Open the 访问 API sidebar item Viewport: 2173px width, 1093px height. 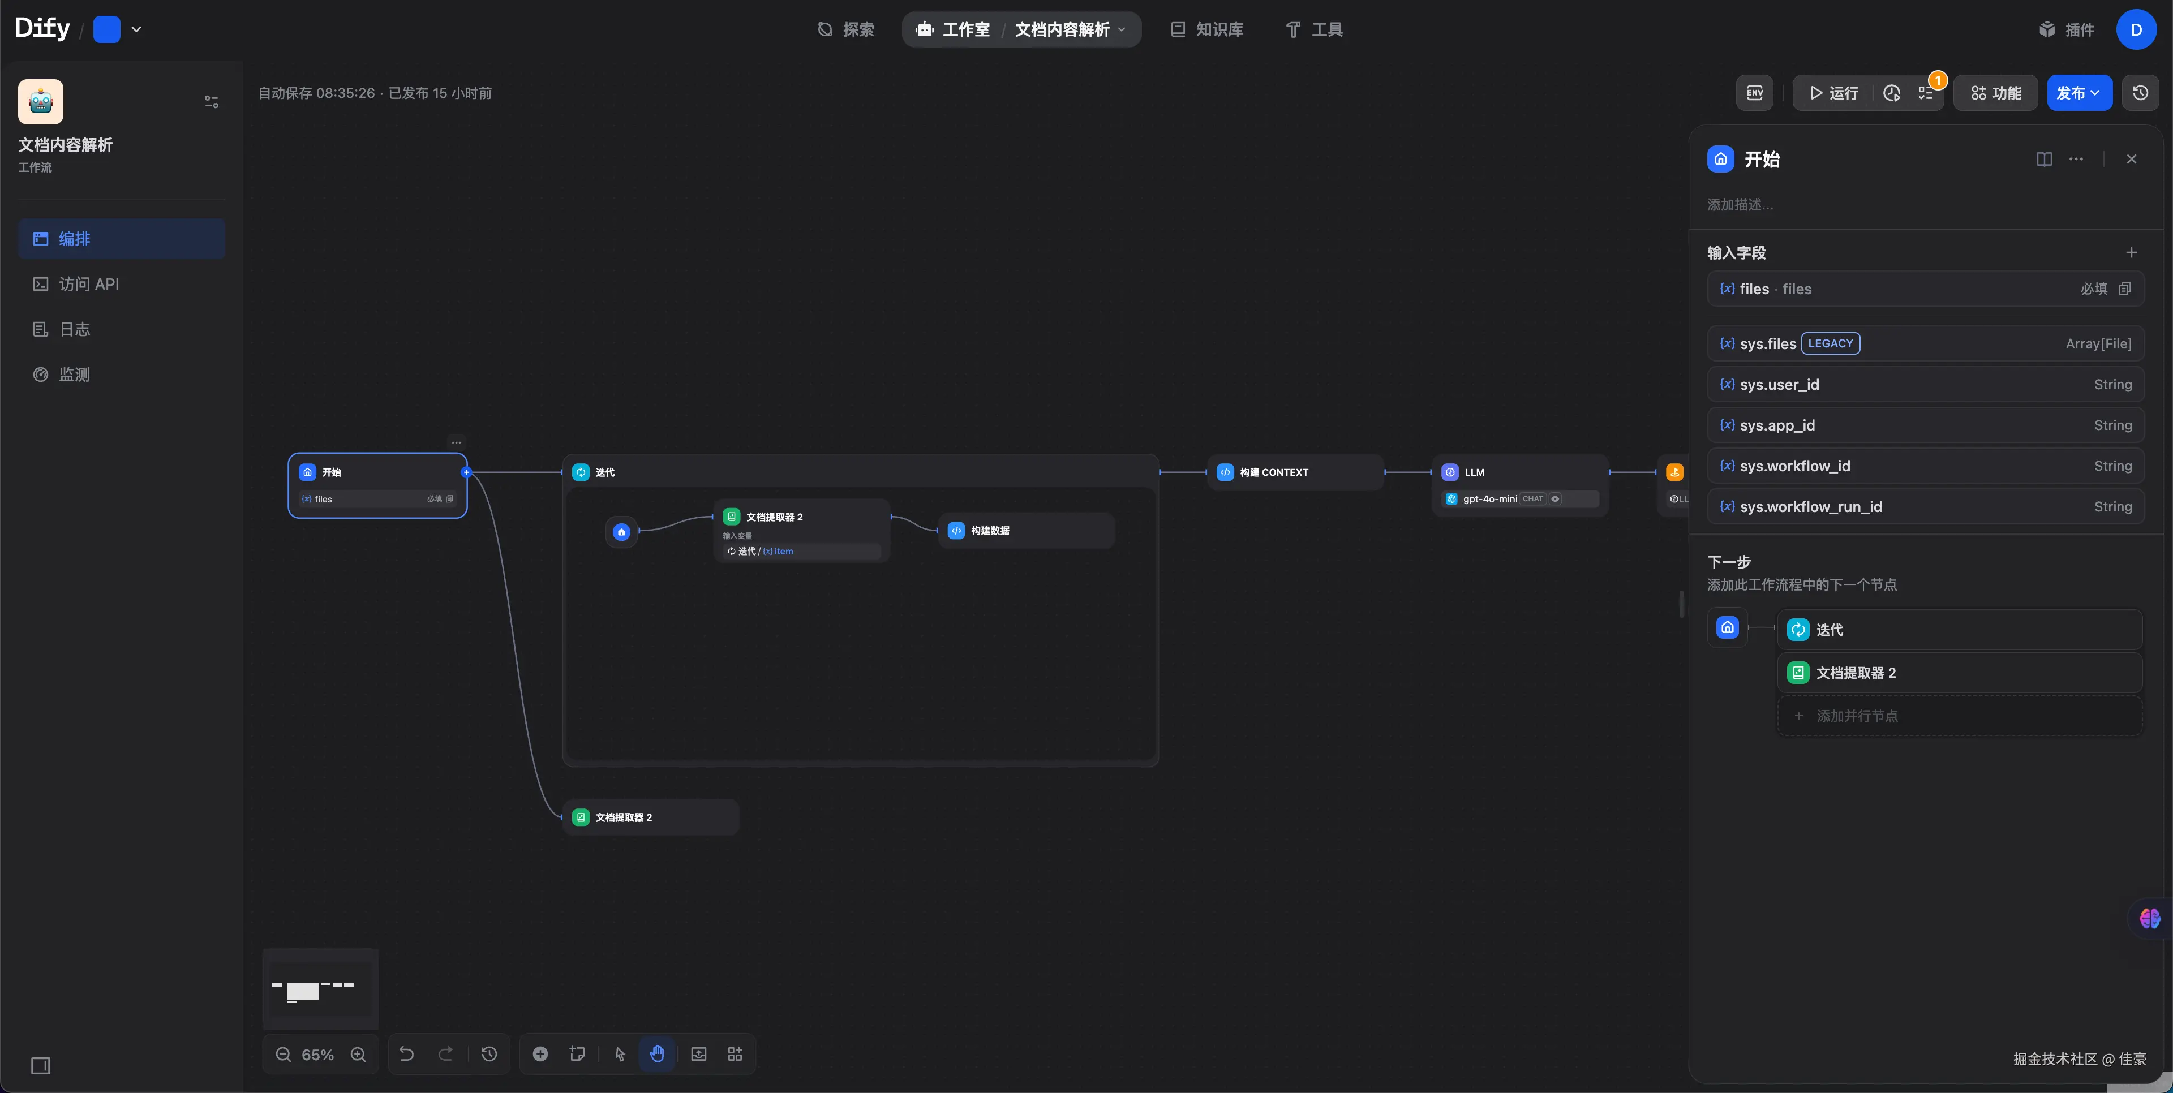point(89,284)
